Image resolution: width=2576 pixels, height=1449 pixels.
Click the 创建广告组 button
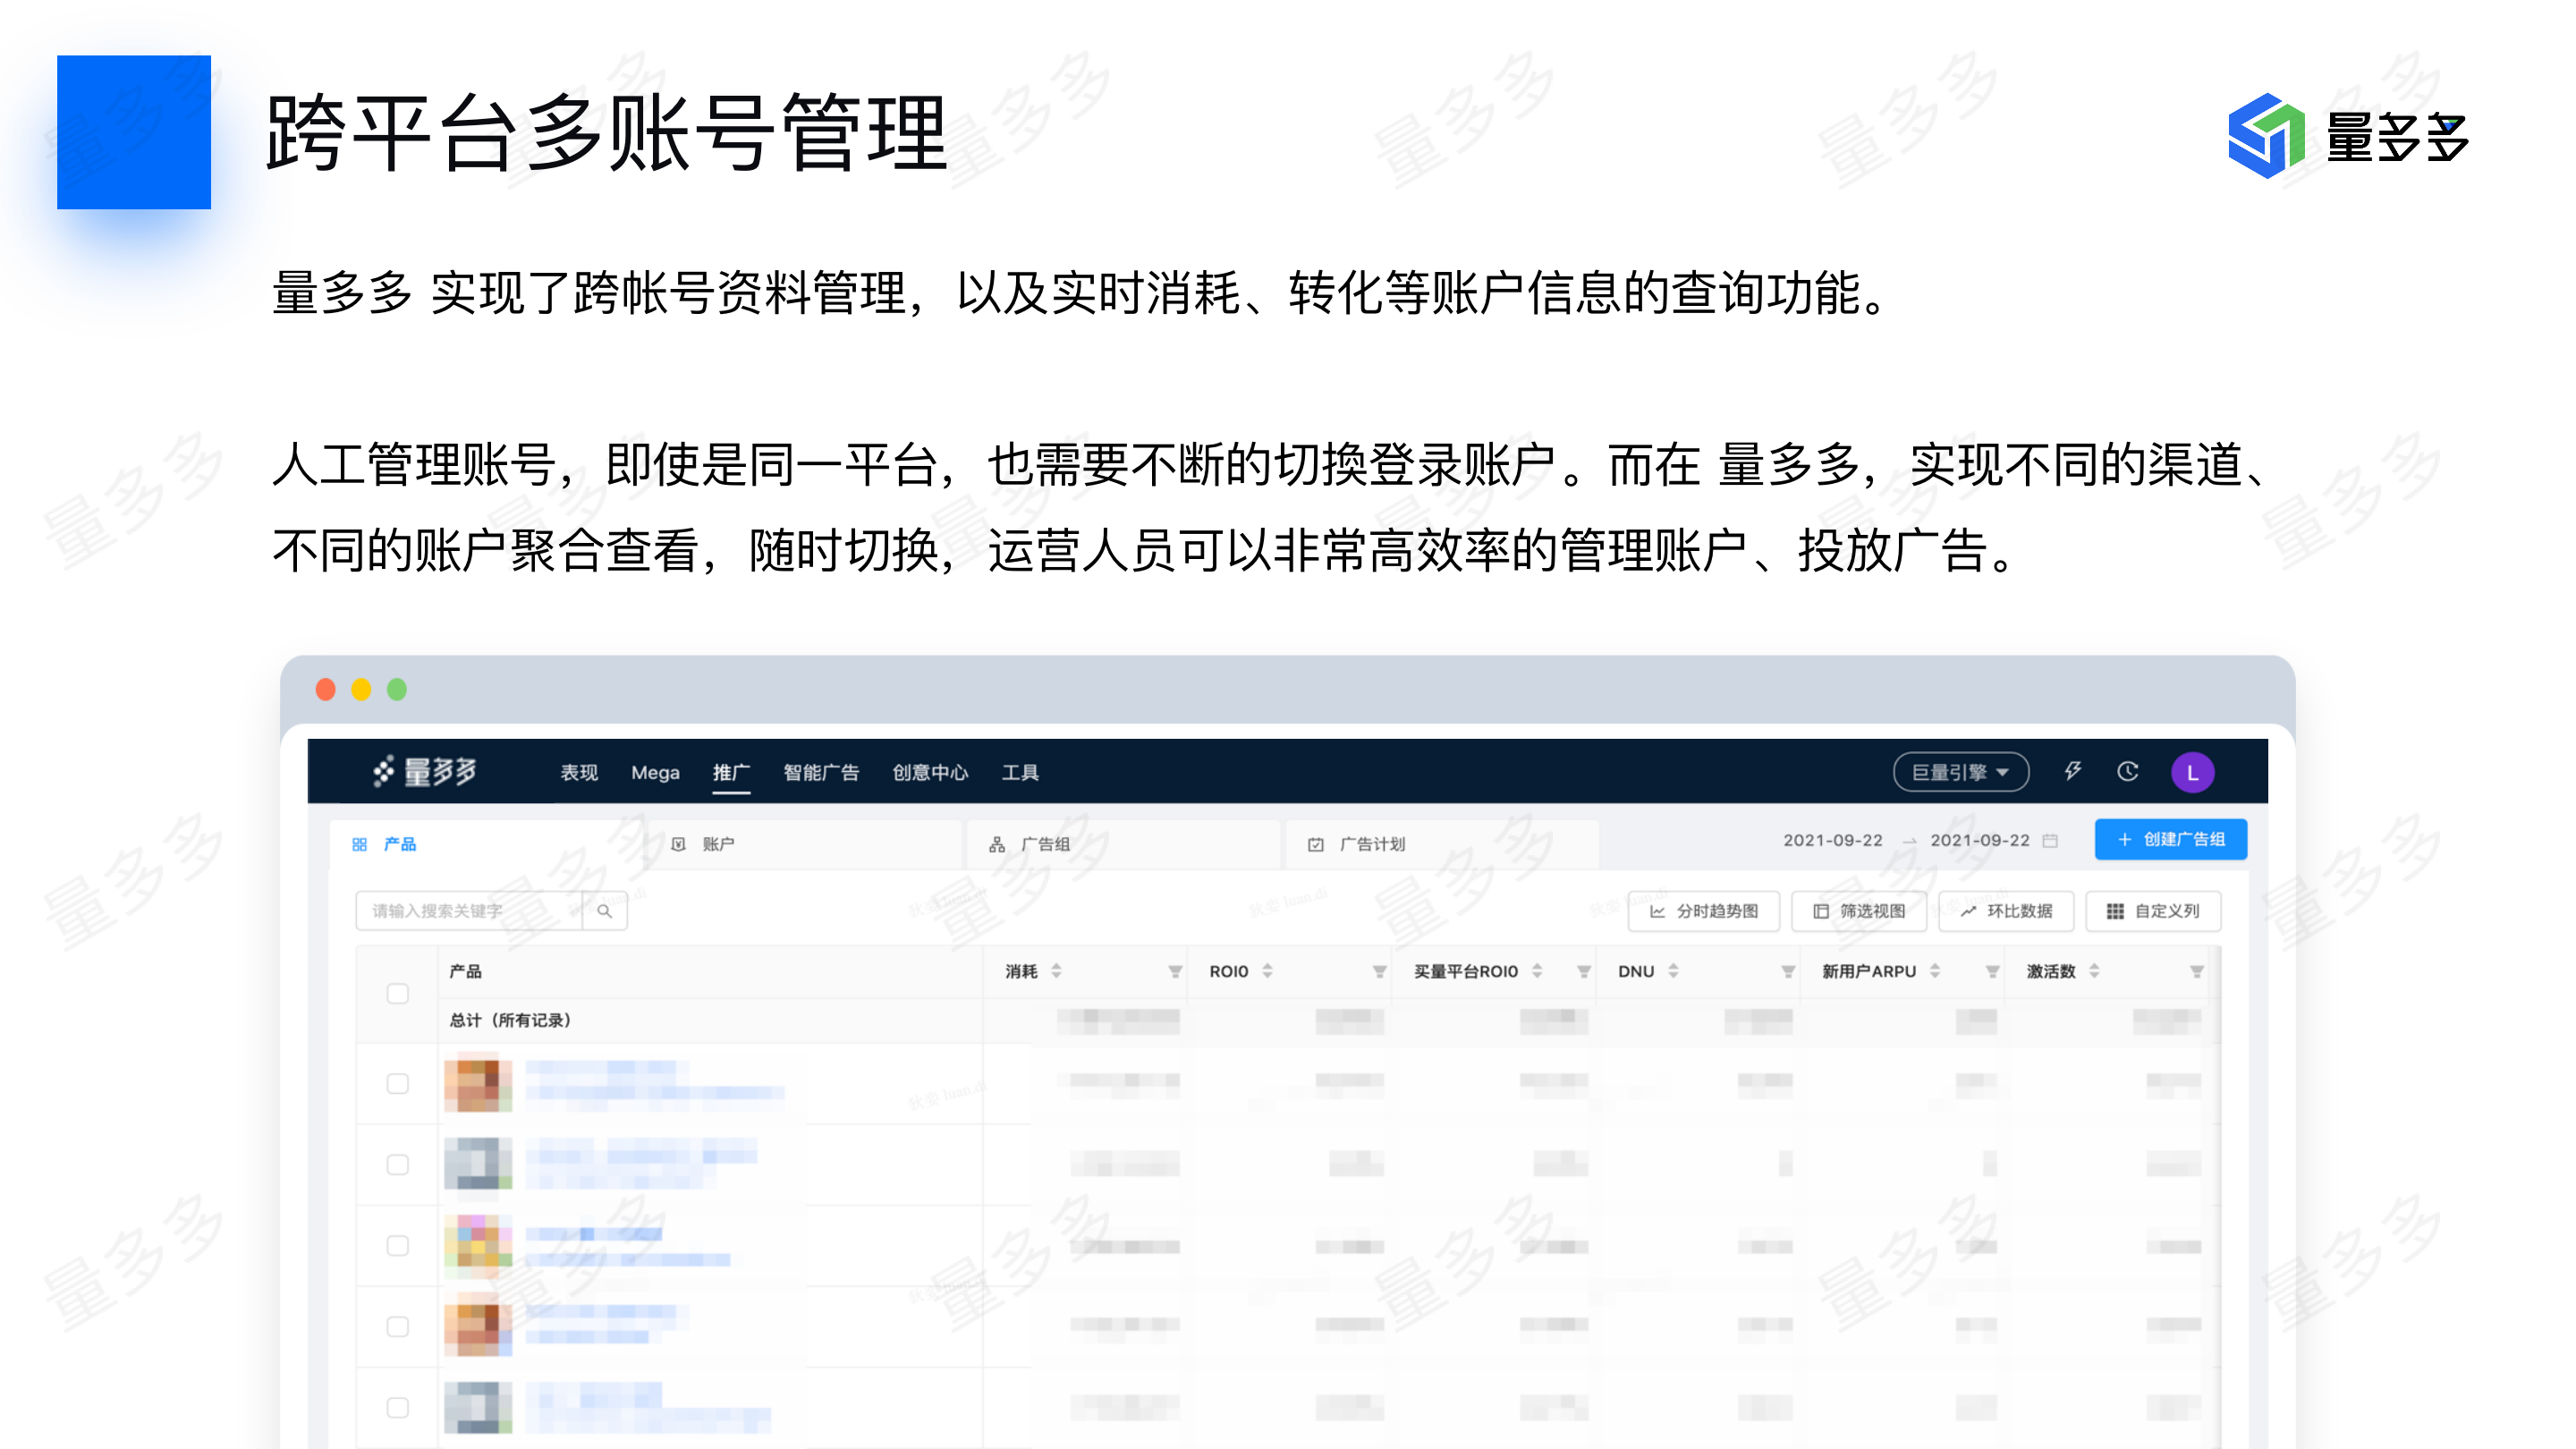[x=2170, y=839]
